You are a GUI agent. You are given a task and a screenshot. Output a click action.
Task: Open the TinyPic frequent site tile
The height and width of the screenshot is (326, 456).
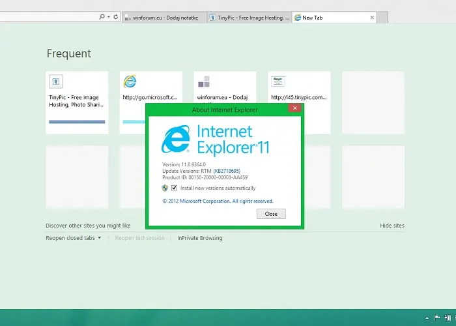pos(77,103)
